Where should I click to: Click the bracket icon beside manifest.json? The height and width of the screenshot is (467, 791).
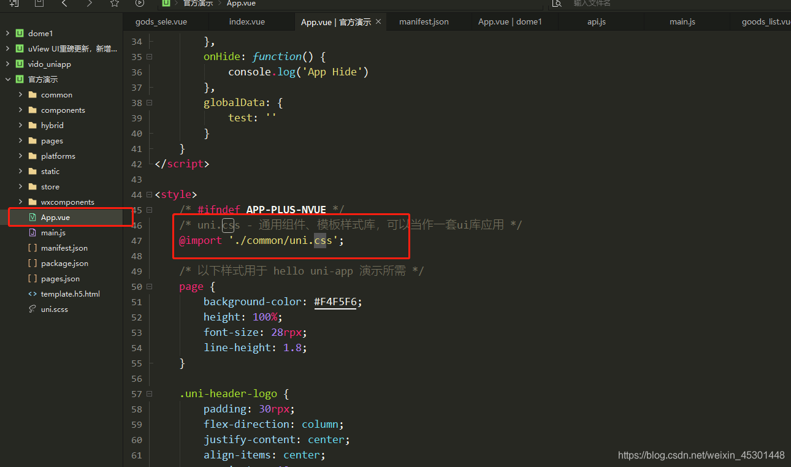[32, 248]
